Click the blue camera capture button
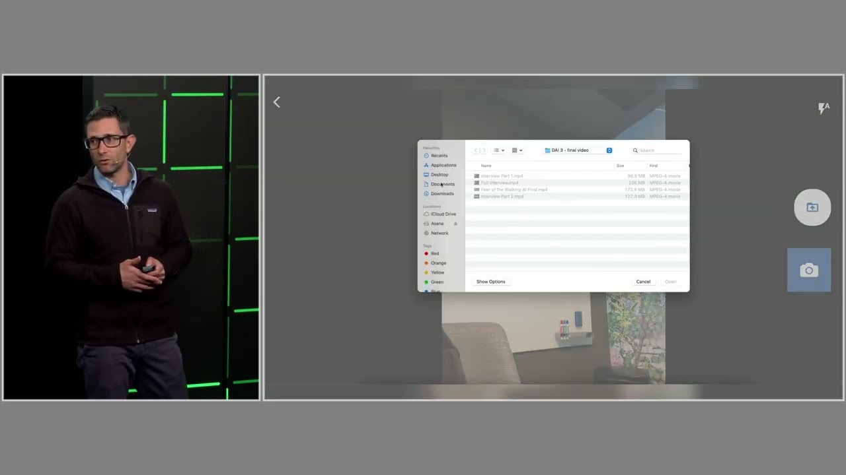This screenshot has height=475, width=846. 809,270
